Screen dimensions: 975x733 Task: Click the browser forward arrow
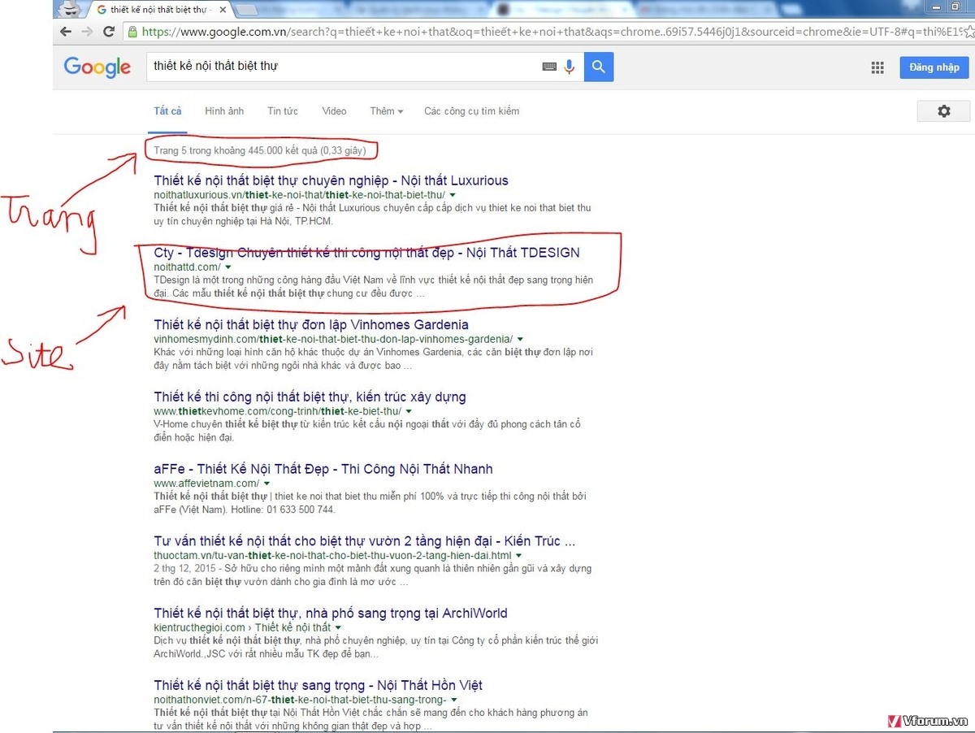(x=87, y=32)
